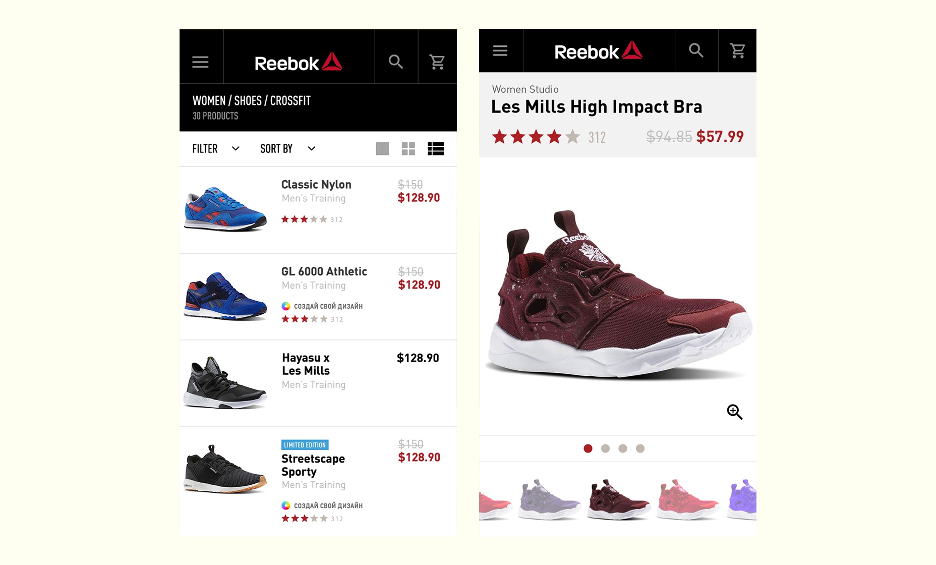Switch to single large tile view

pyautogui.click(x=382, y=149)
